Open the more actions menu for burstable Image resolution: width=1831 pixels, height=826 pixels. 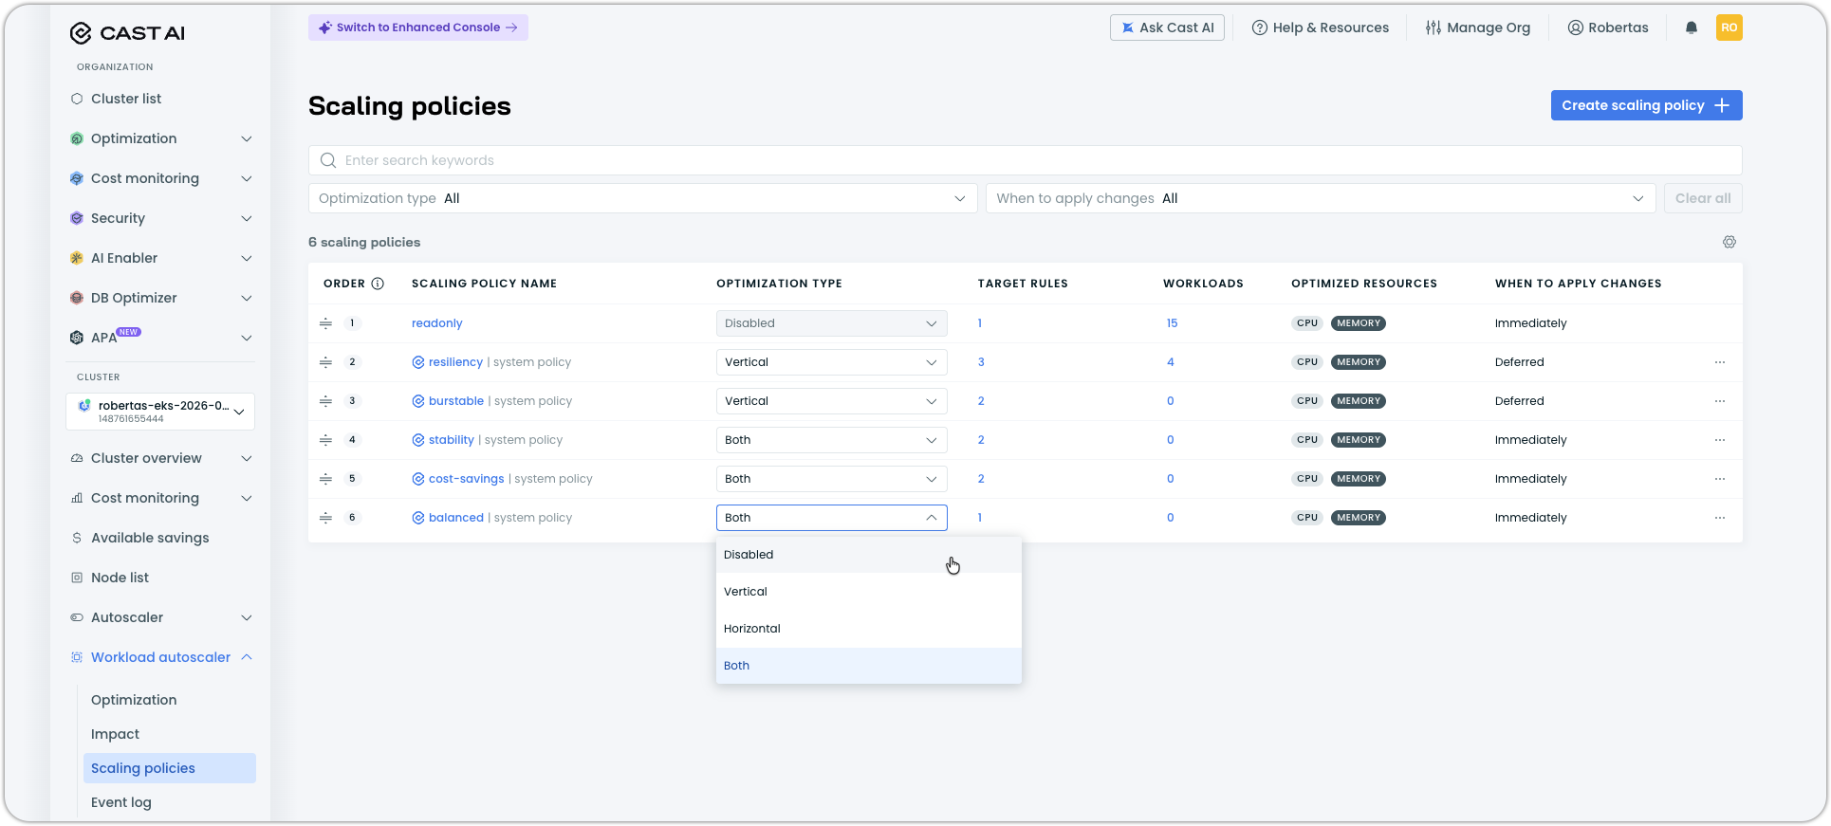click(1720, 401)
